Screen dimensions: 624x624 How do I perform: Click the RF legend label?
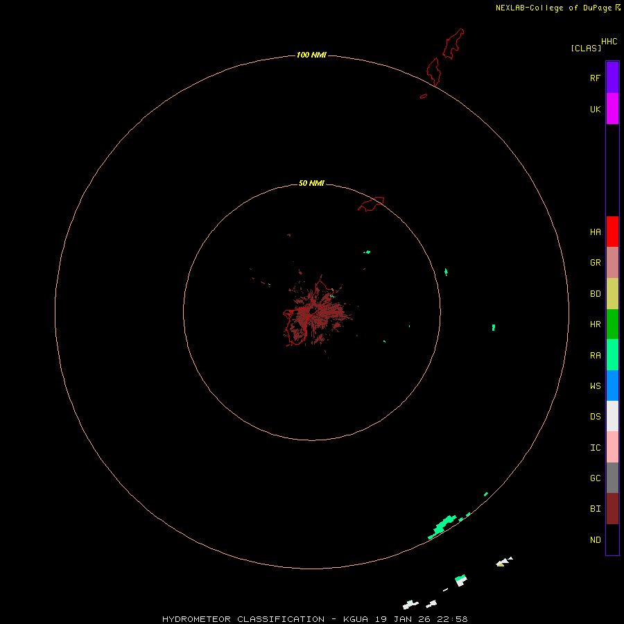pos(595,78)
